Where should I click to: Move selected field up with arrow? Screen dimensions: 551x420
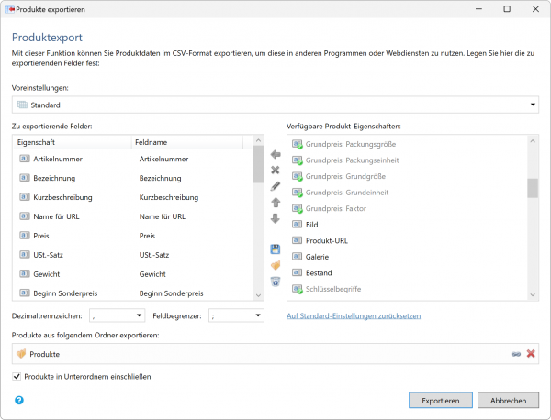(275, 202)
